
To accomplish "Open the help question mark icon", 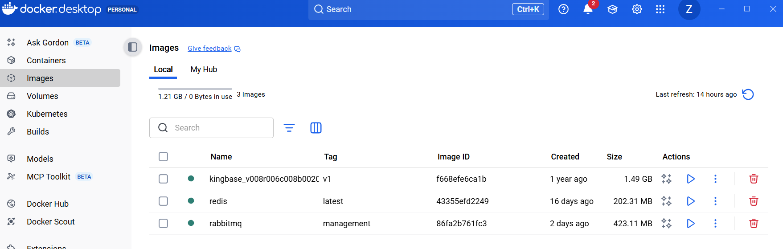I will [563, 9].
